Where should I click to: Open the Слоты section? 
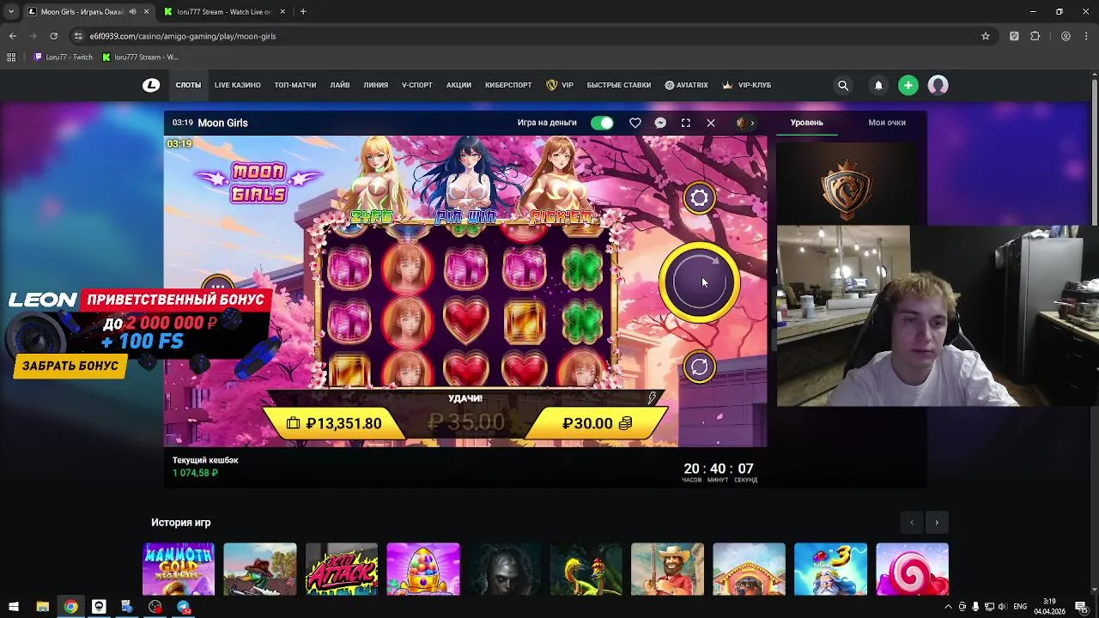188,85
